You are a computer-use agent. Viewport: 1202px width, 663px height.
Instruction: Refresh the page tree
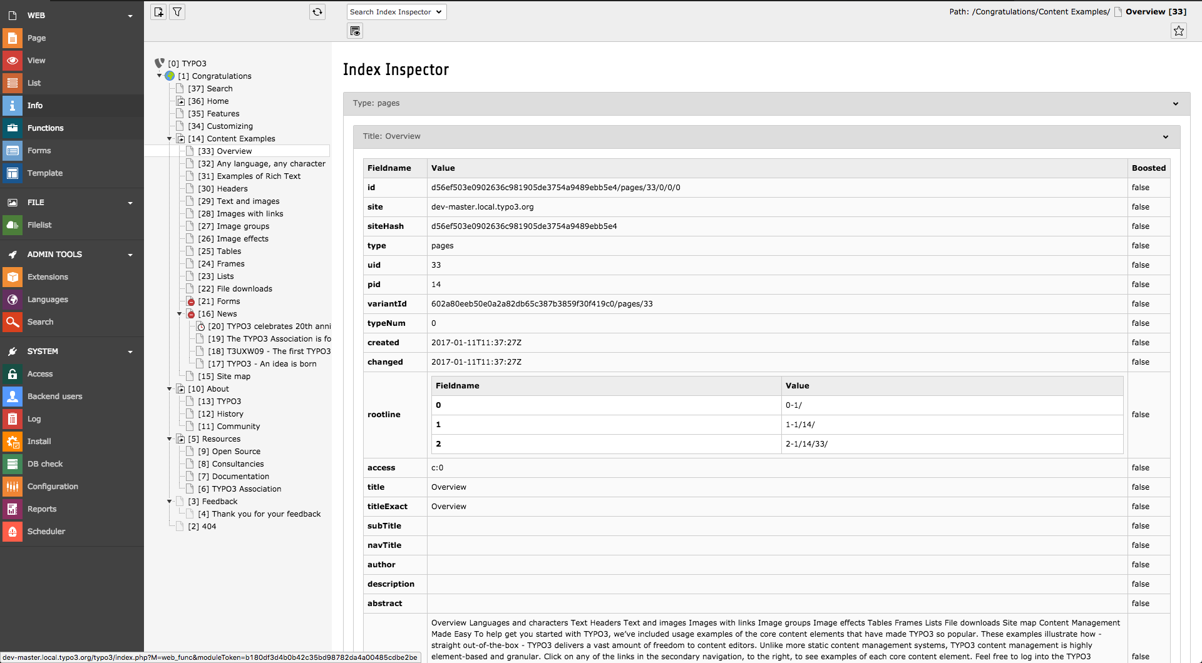tap(317, 12)
